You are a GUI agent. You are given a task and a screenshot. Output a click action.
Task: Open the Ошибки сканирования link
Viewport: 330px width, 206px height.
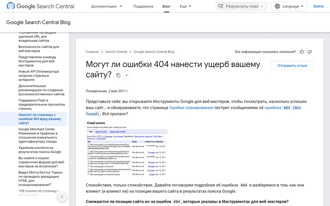click(x=191, y=108)
